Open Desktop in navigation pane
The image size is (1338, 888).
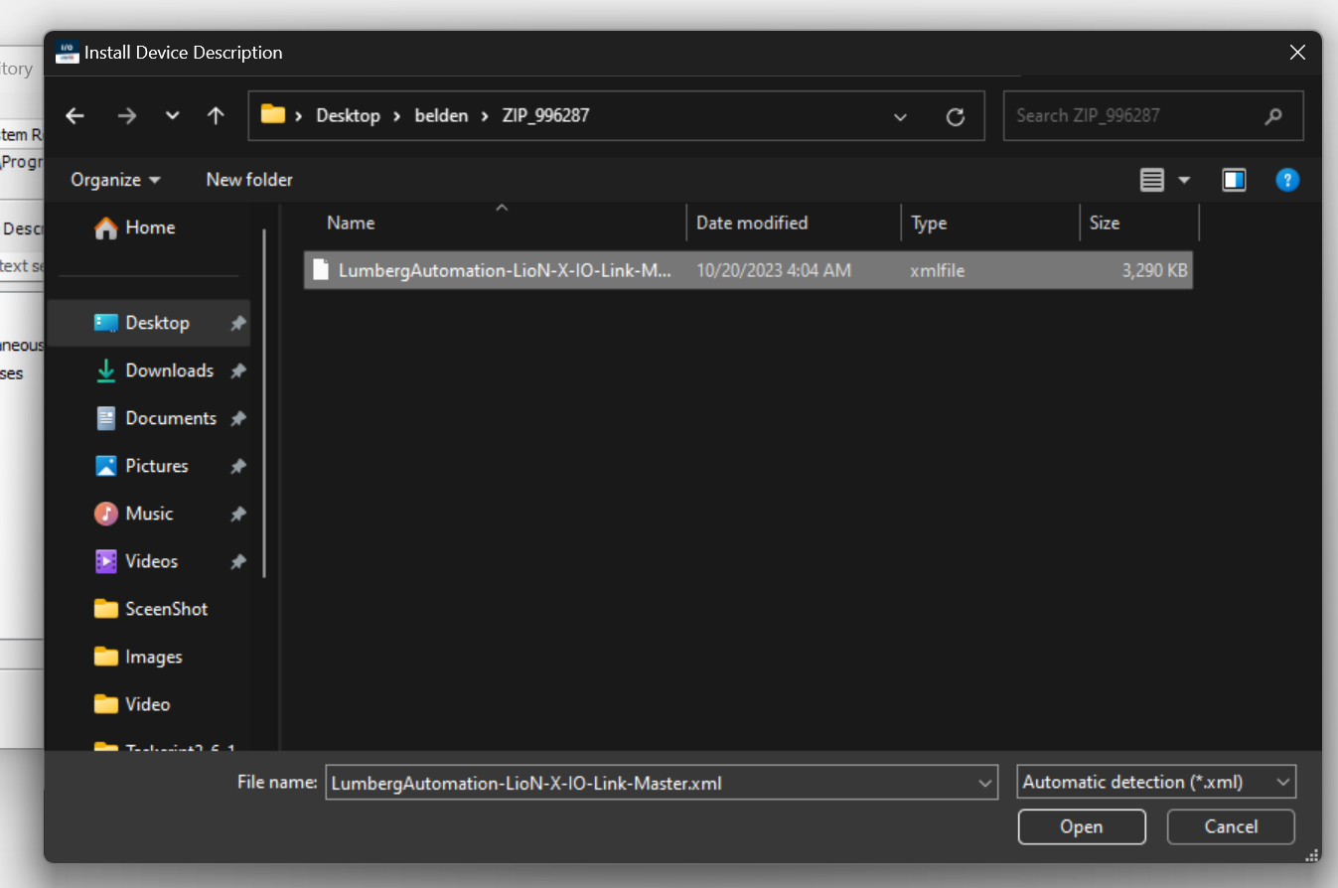tap(149, 323)
